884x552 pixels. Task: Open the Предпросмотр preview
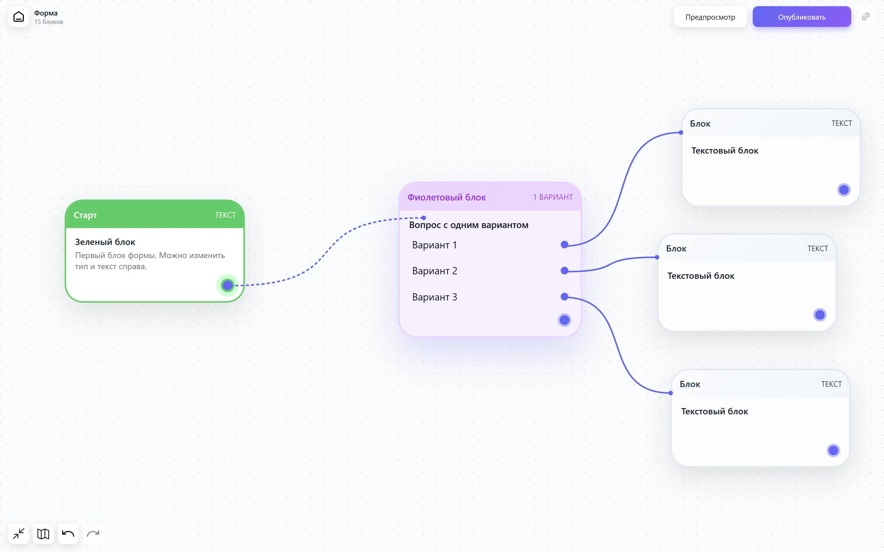[x=710, y=17]
